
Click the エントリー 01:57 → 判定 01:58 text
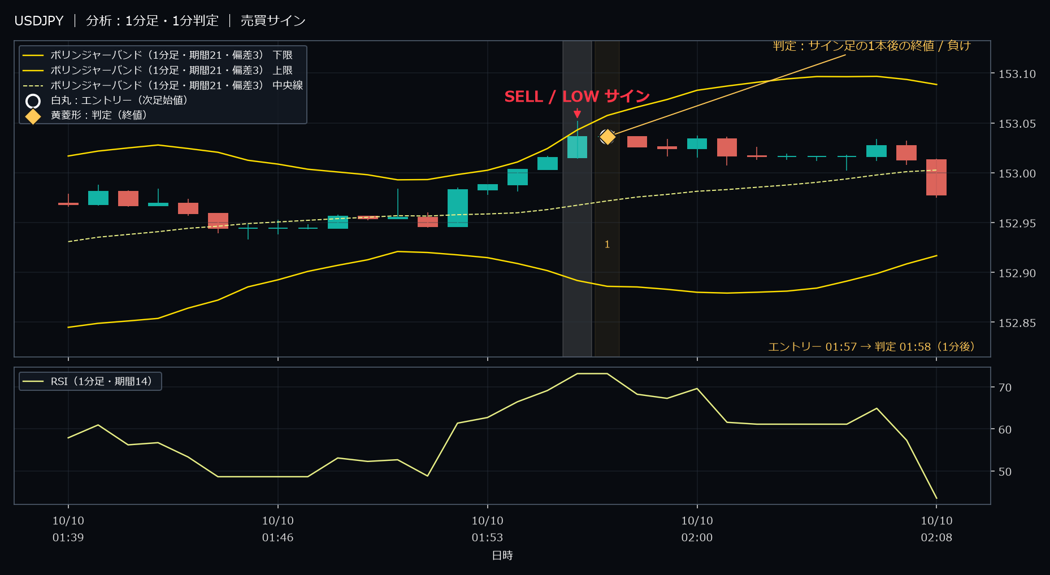pos(871,347)
